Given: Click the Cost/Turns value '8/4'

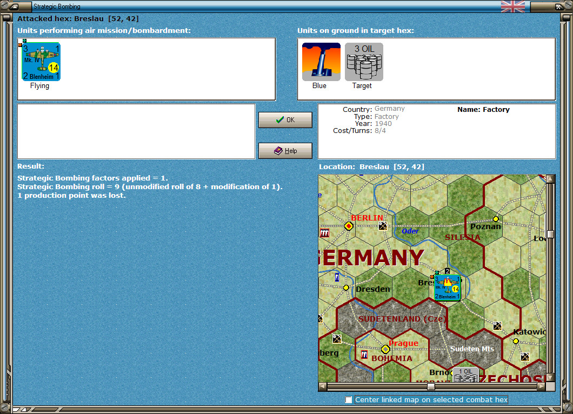Looking at the screenshot, I should tap(380, 131).
